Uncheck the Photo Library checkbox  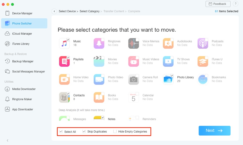coord(172,76)
